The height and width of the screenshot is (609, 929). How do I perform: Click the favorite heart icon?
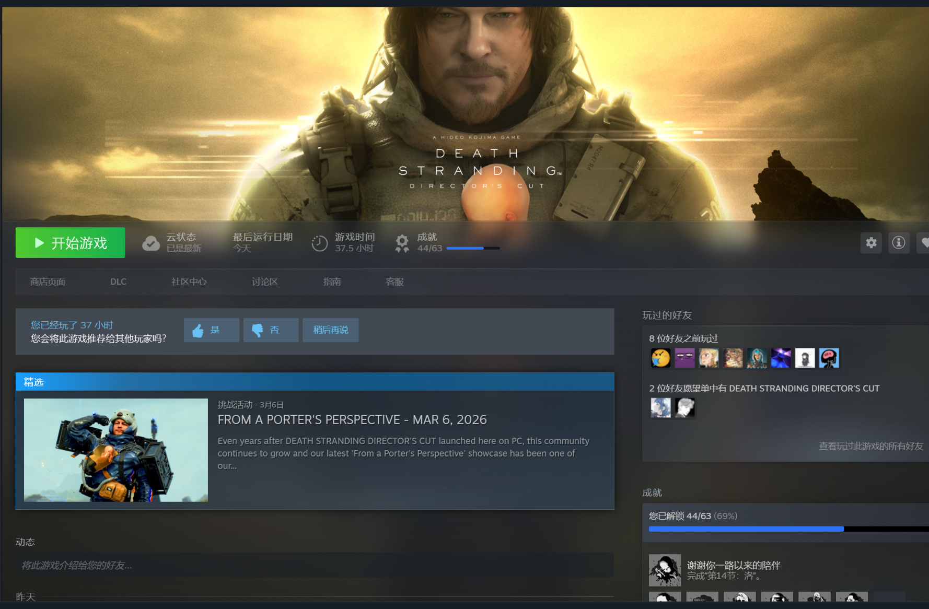tap(924, 243)
